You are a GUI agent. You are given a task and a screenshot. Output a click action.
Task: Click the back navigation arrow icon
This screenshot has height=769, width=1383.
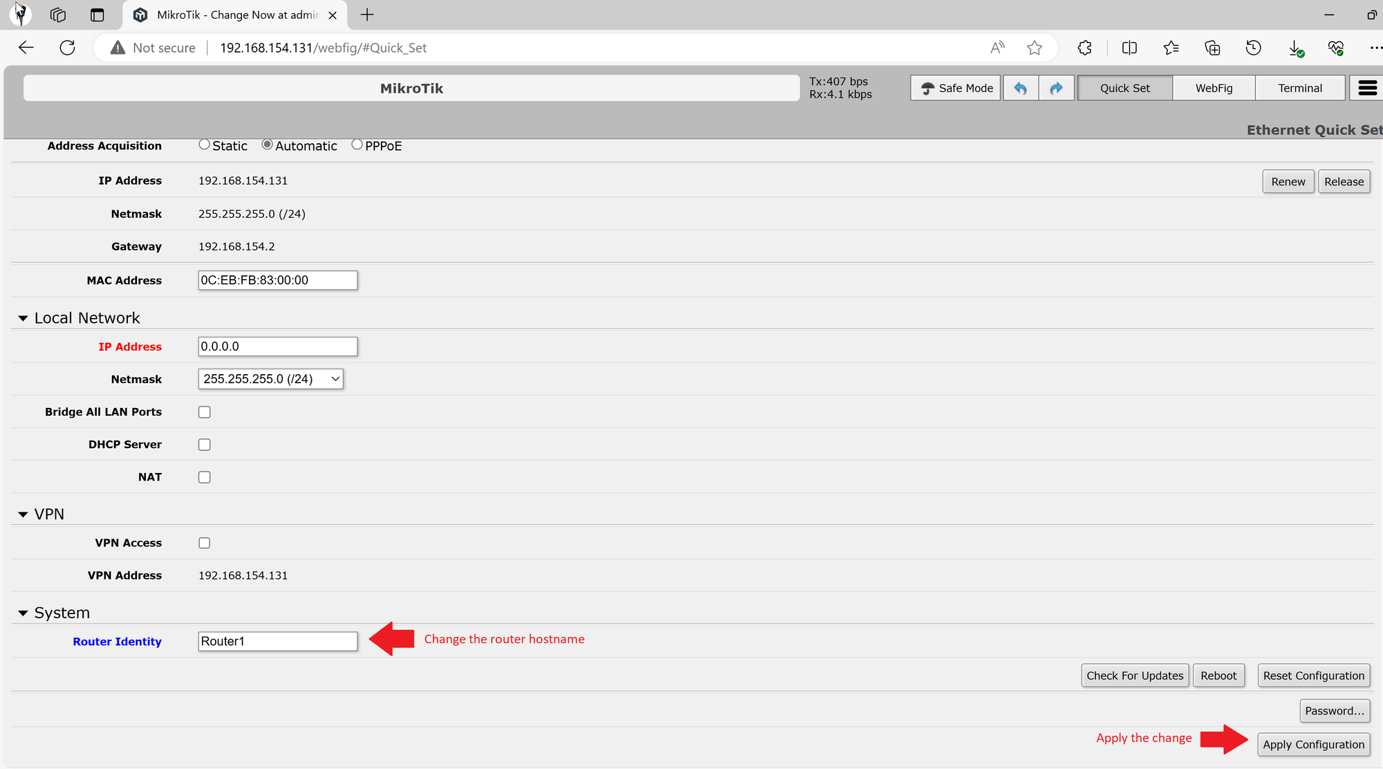coord(26,47)
